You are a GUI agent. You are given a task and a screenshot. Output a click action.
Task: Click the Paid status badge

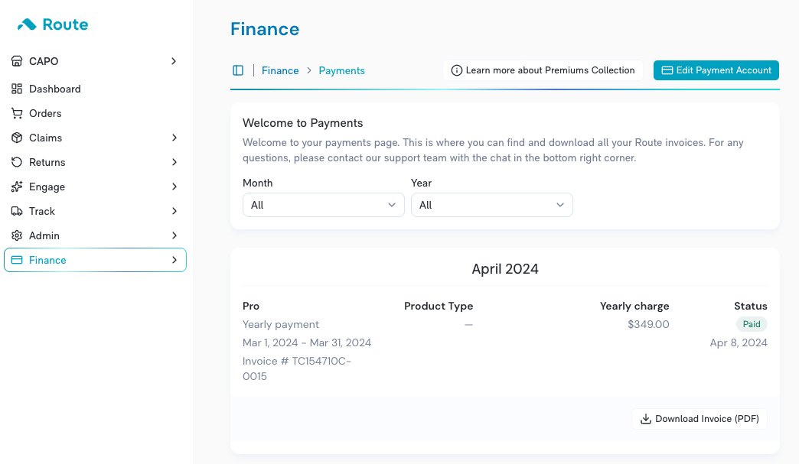(x=752, y=324)
